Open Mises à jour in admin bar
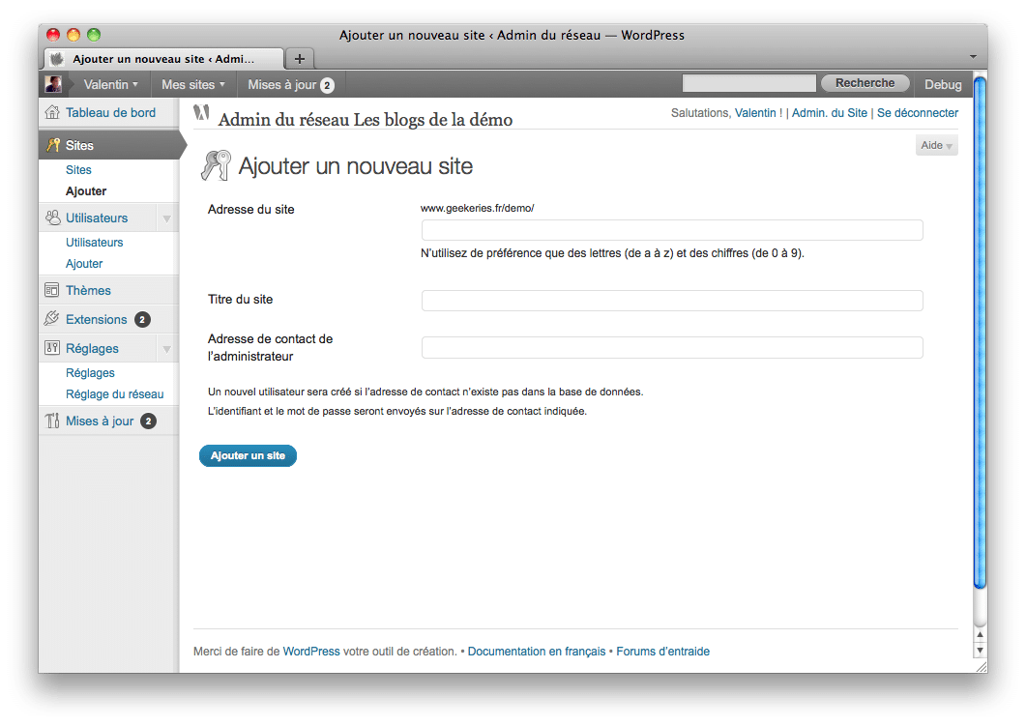 (x=290, y=85)
